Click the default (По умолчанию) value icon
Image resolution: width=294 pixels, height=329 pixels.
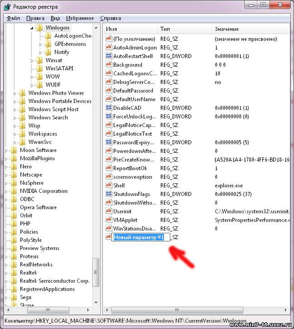(x=108, y=39)
